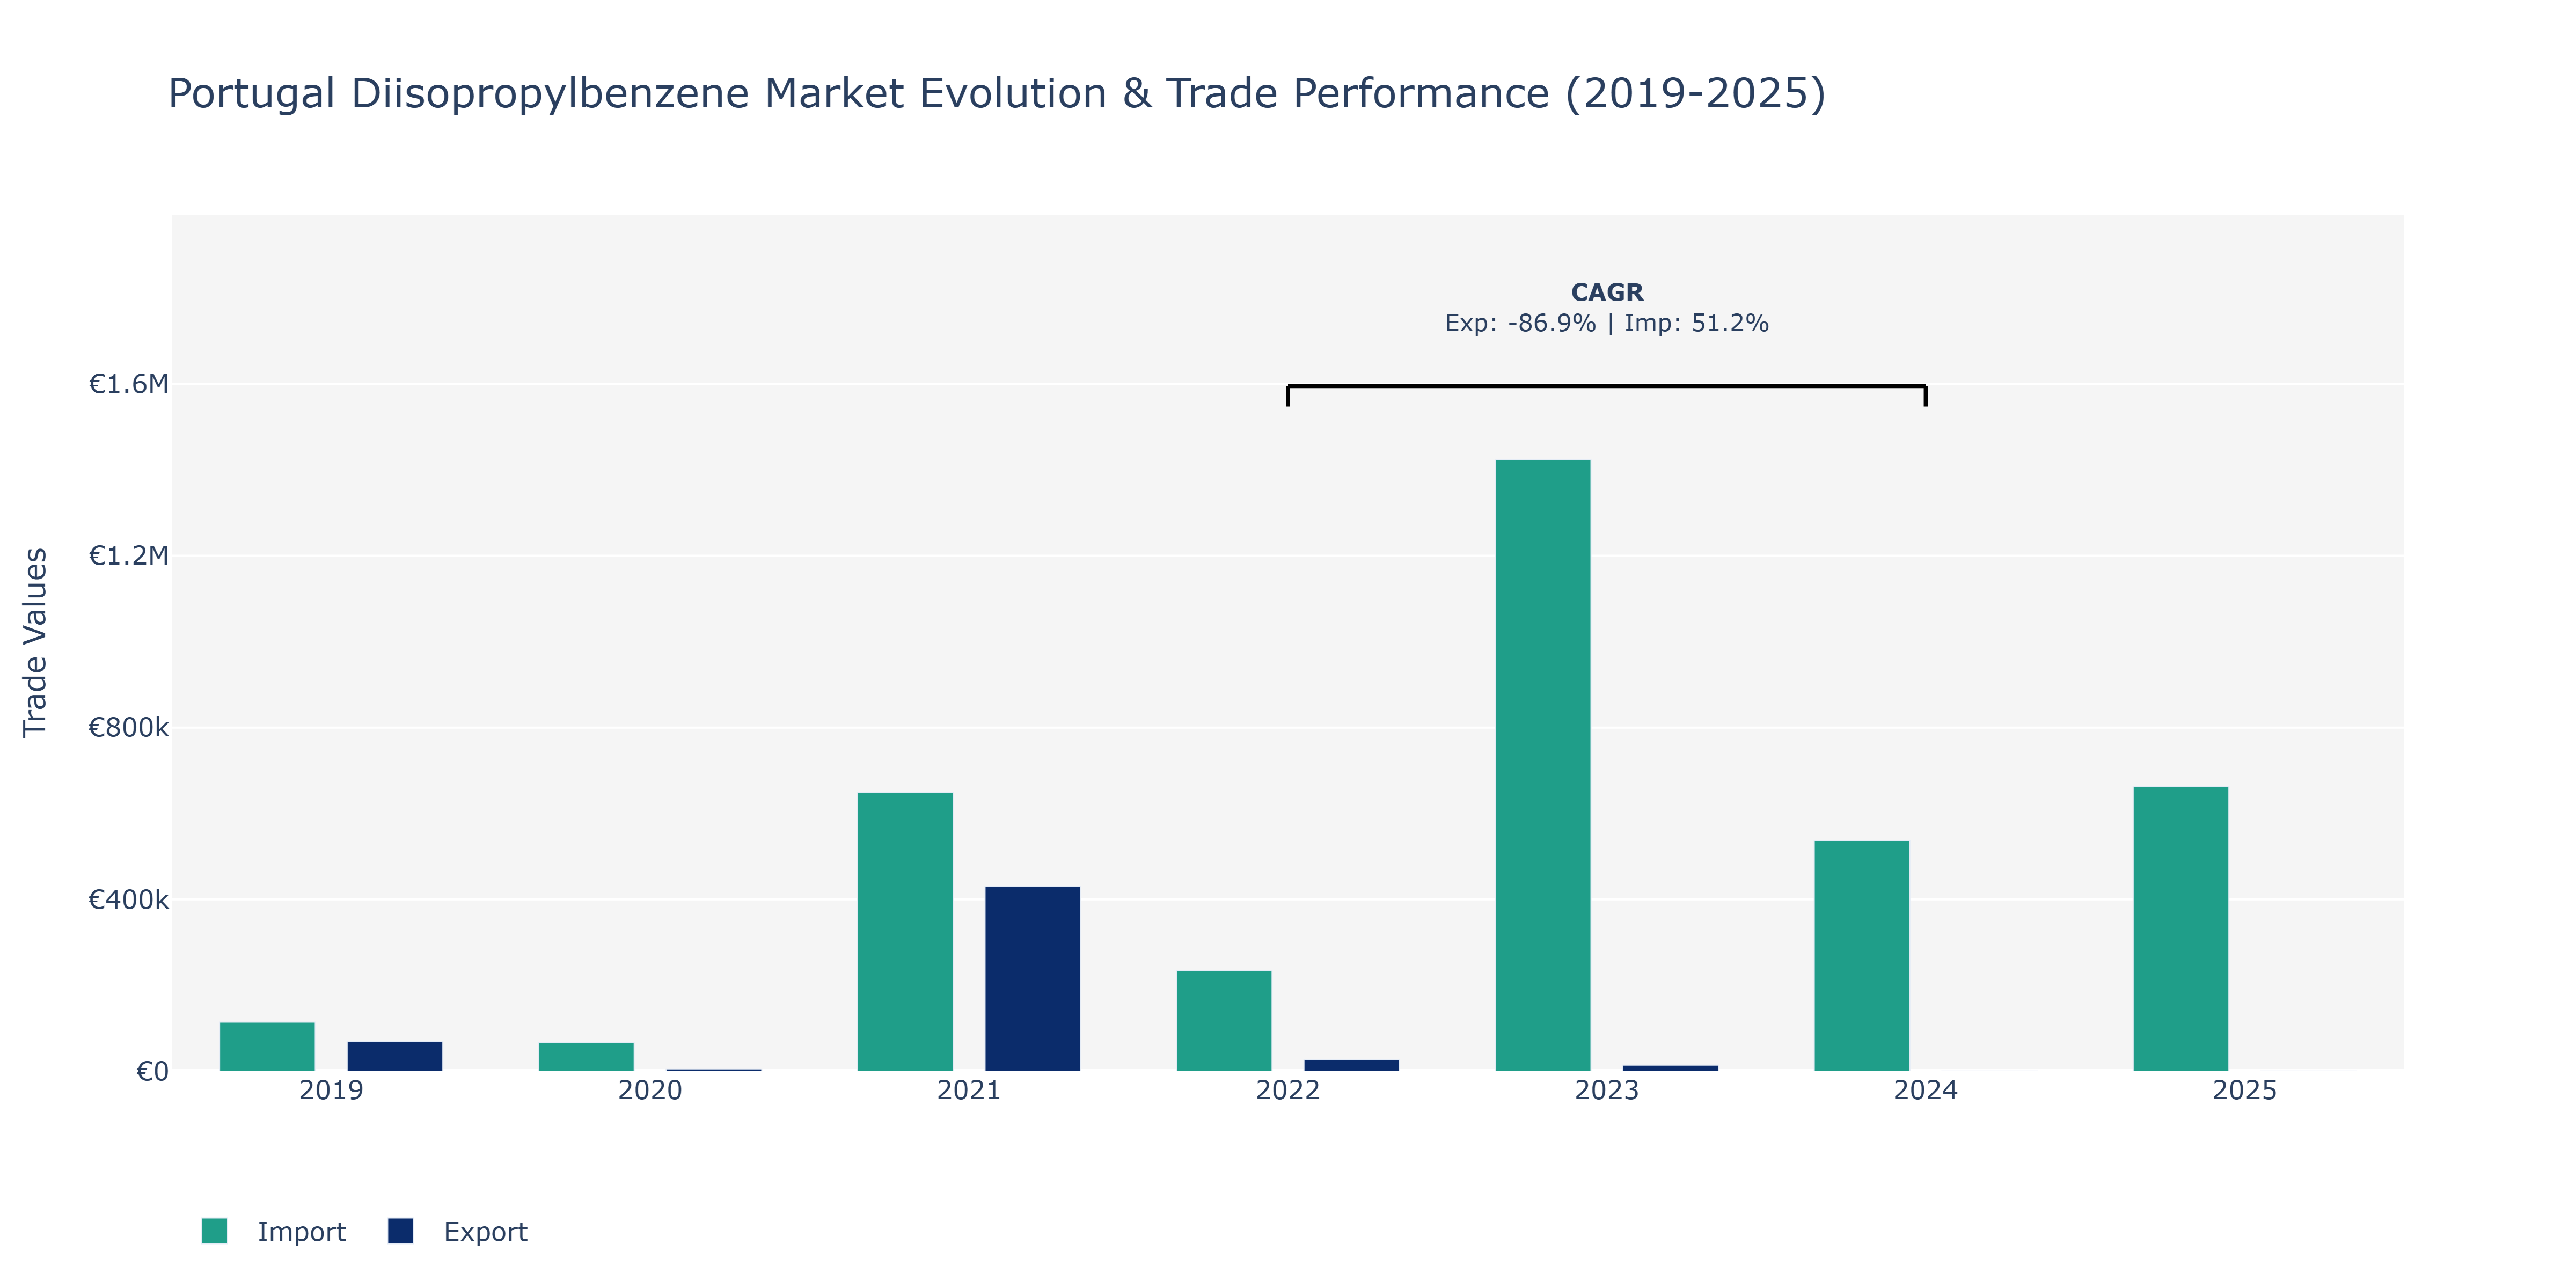Click the 2023 x-axis label

(x=1607, y=1090)
